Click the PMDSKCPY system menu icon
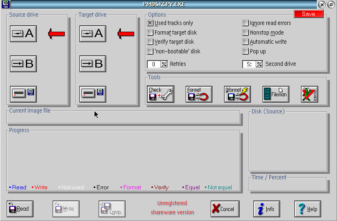The image size is (337, 221). tap(5, 4)
